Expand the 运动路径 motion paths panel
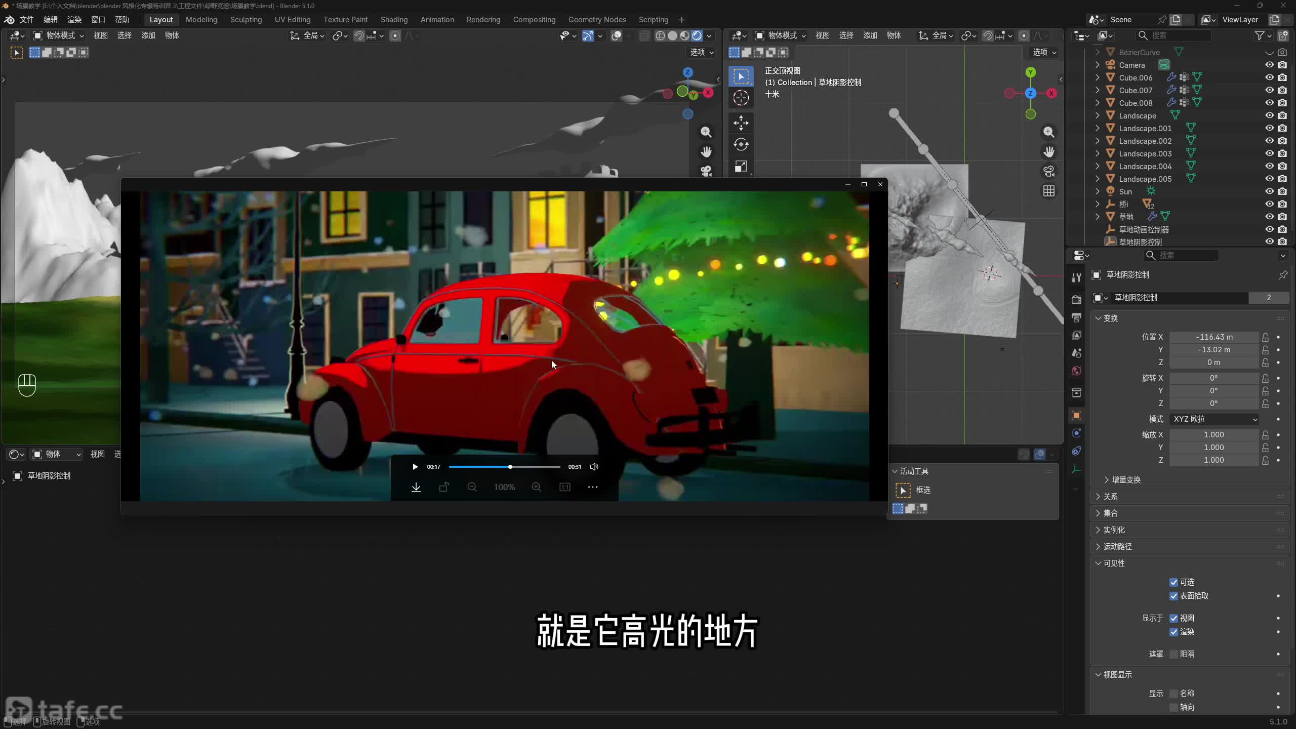The width and height of the screenshot is (1296, 729). click(x=1117, y=547)
